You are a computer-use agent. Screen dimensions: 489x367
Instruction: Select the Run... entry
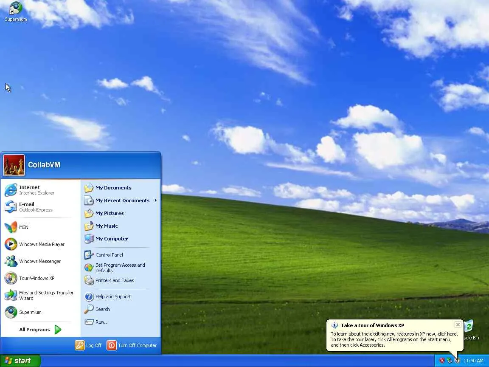click(121, 322)
